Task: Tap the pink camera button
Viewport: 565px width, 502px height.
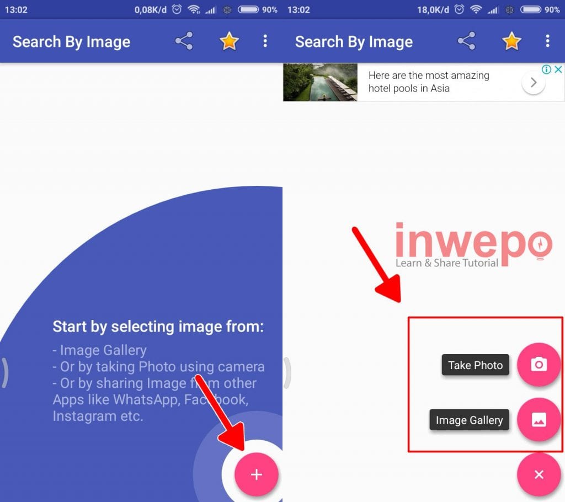Action: coord(539,365)
